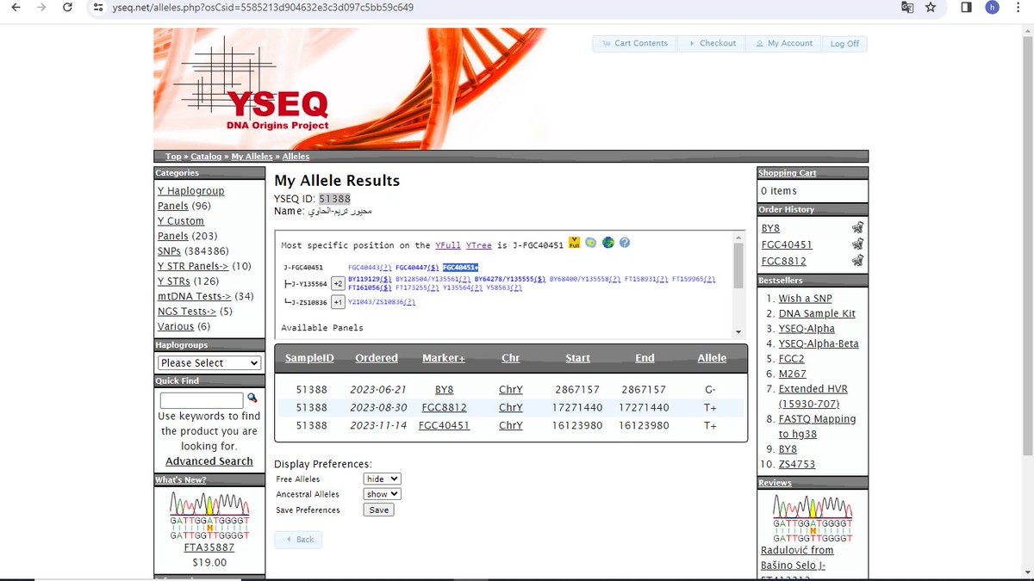Go to Catalog in the breadcrumb
The width and height of the screenshot is (1034, 581).
(206, 157)
